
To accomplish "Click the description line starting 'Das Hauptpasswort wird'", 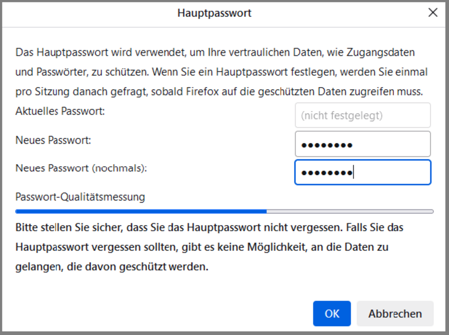I will pyautogui.click(x=215, y=52).
